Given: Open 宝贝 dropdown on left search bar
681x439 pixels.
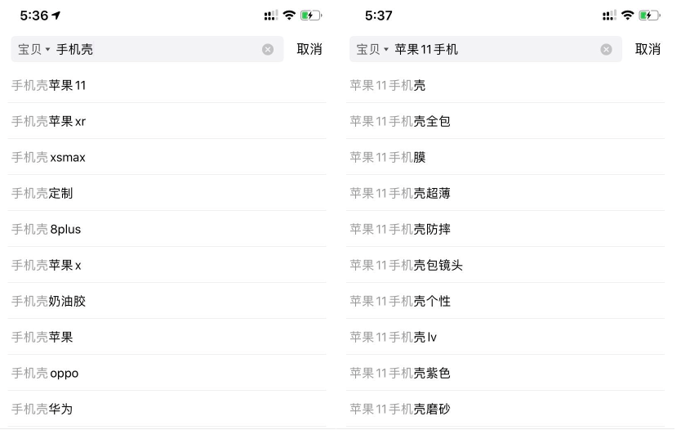Looking at the screenshot, I should (x=33, y=50).
